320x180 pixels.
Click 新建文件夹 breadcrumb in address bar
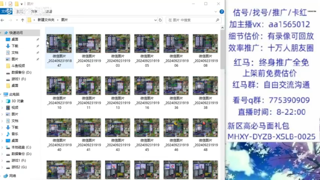pos(46,20)
